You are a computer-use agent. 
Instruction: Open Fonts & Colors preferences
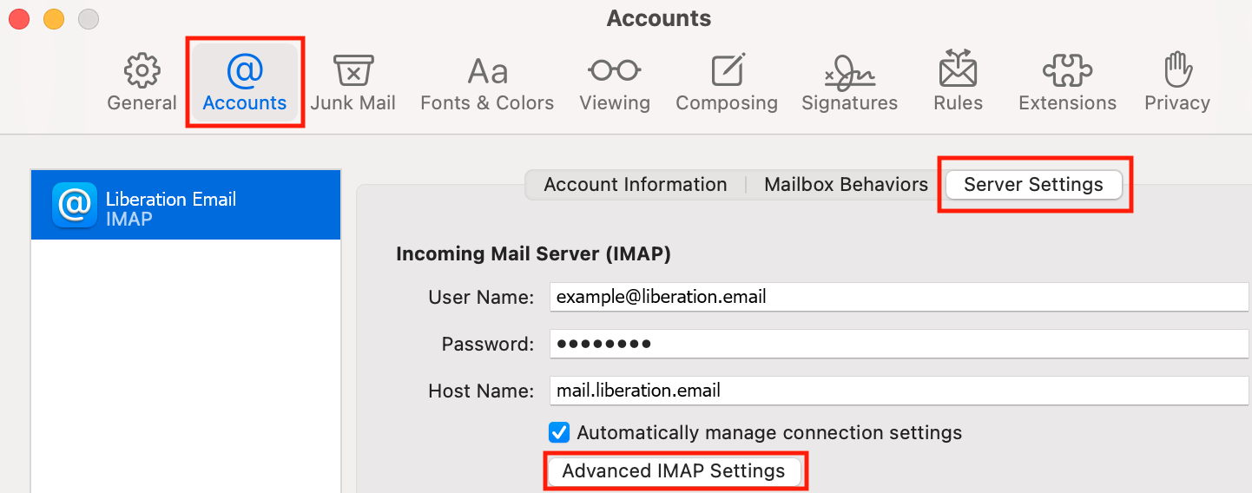click(x=487, y=82)
